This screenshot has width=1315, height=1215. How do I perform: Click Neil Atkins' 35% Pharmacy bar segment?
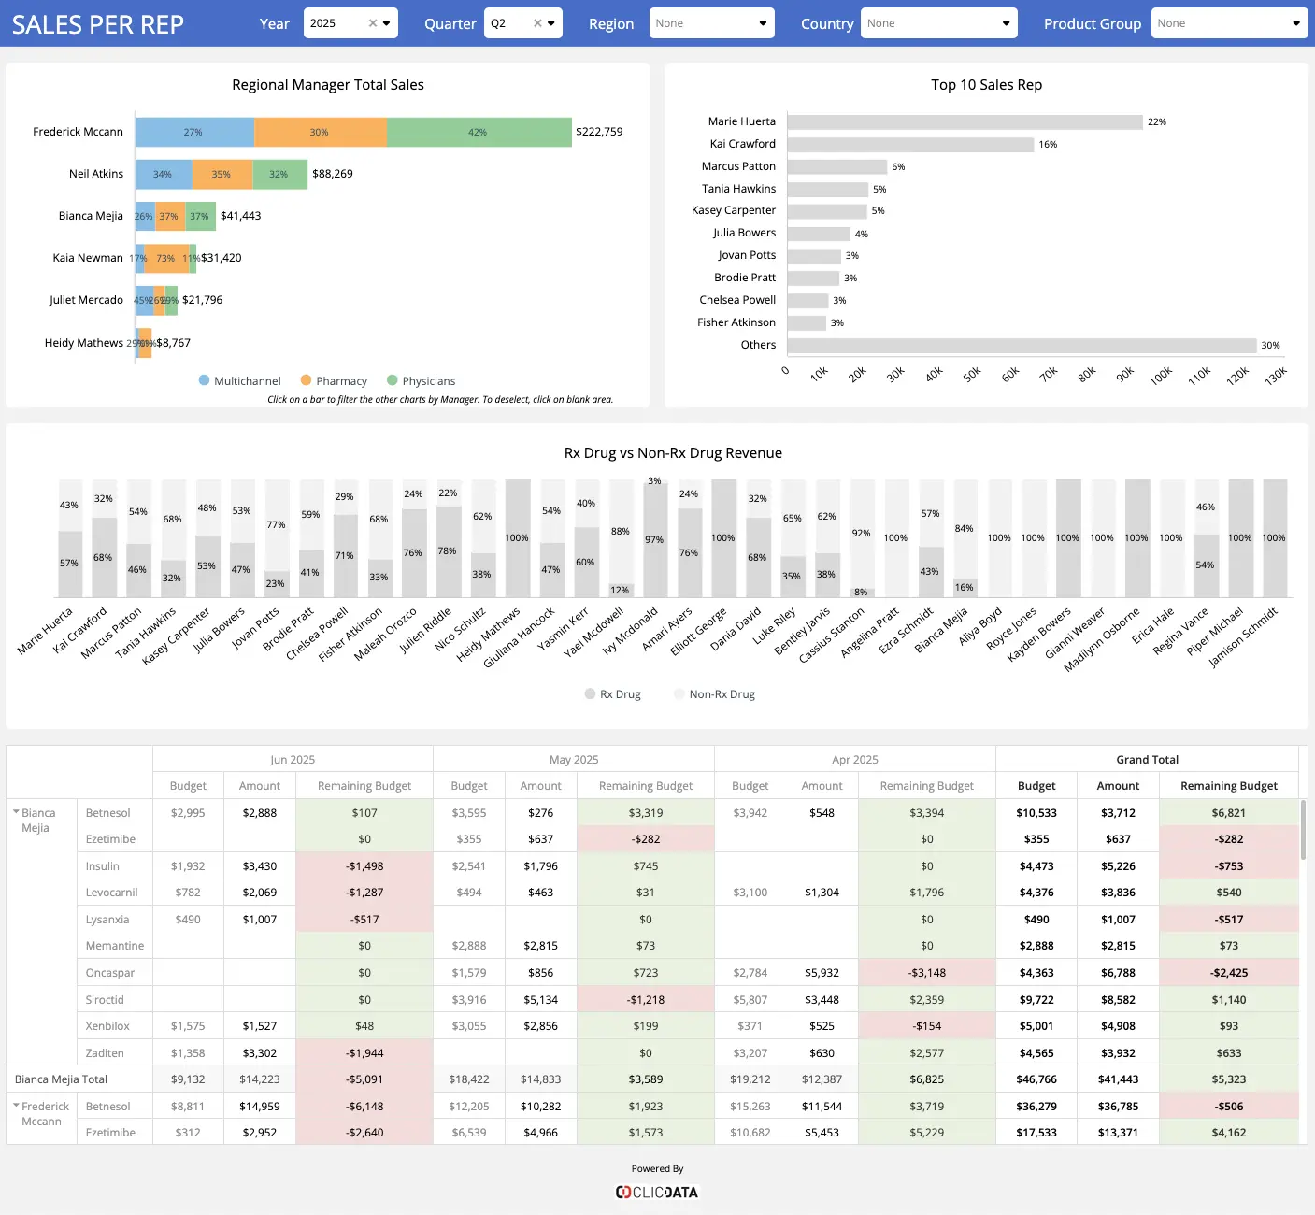click(x=222, y=174)
